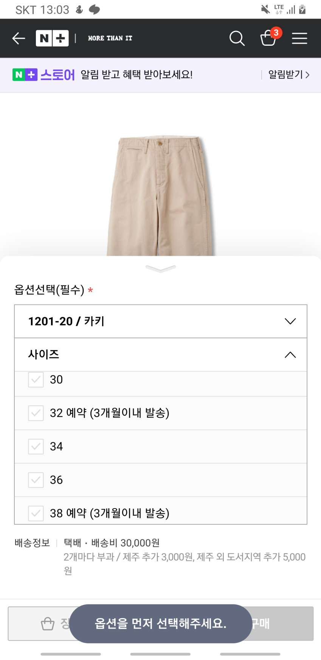Tap the N+ 스토어 banner logo

43,75
